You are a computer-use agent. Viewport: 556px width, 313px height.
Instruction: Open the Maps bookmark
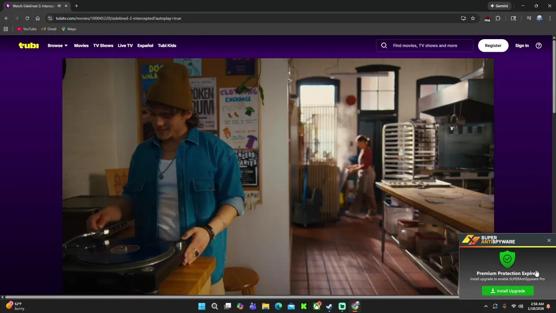coord(69,29)
